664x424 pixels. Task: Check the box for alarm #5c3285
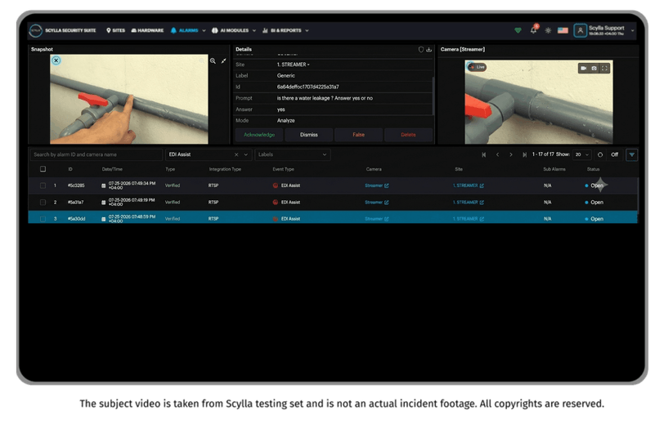pyautogui.click(x=43, y=185)
